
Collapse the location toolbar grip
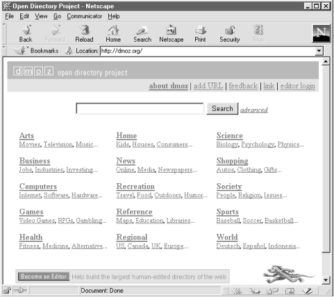pos(4,51)
